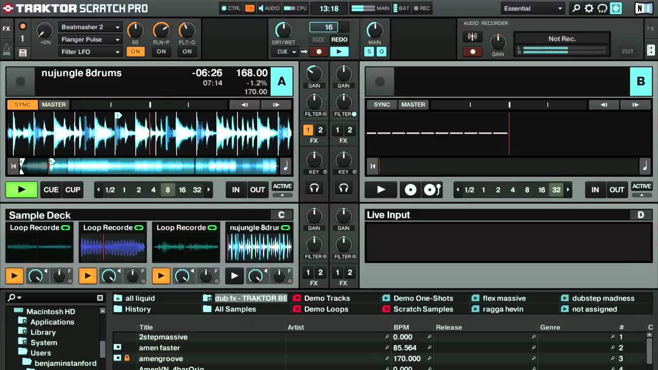This screenshot has height=370, width=658.
Task: Clear browser search with X button
Action: [100, 298]
